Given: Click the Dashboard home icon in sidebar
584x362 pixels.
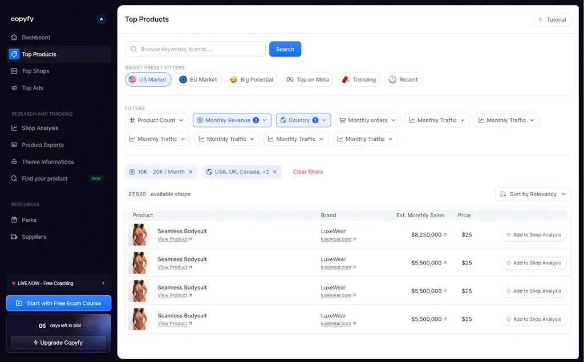Looking at the screenshot, I should click(14, 38).
